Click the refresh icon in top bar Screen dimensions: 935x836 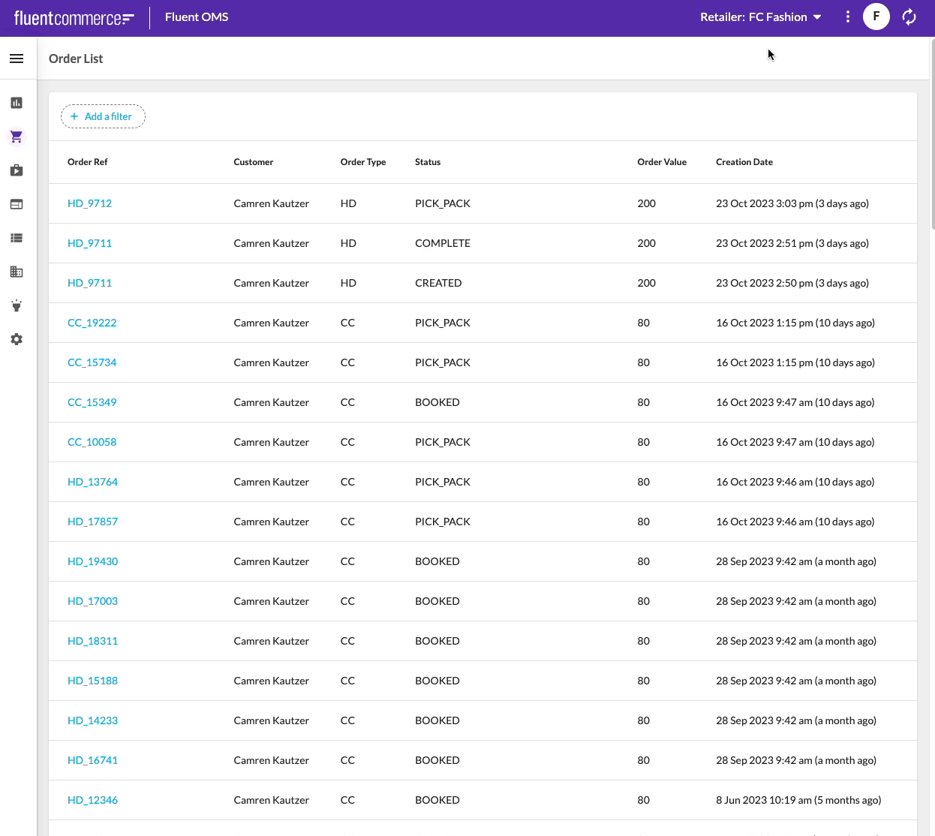(909, 17)
